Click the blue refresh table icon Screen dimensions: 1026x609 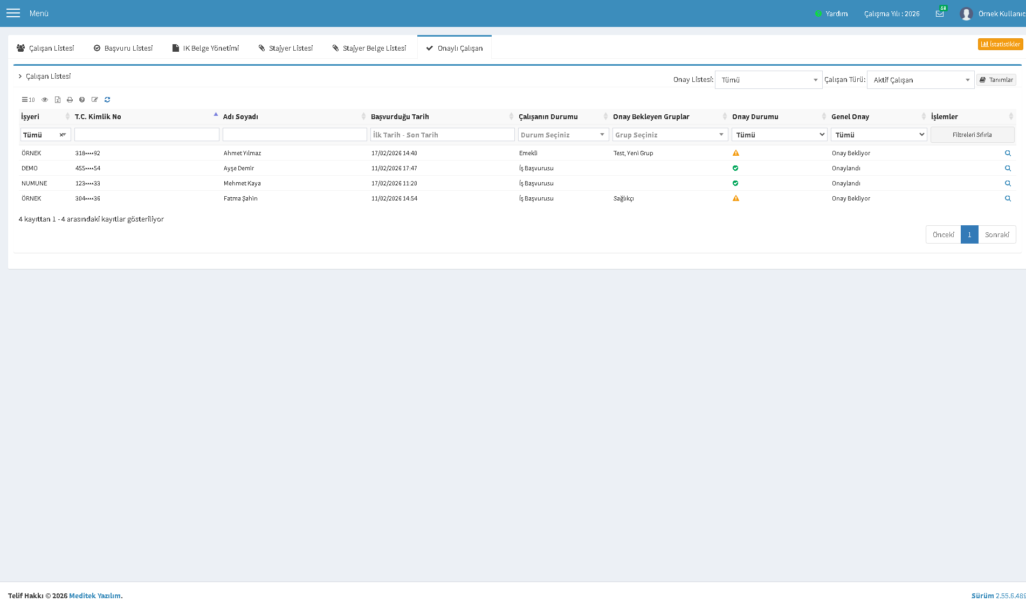coord(107,100)
